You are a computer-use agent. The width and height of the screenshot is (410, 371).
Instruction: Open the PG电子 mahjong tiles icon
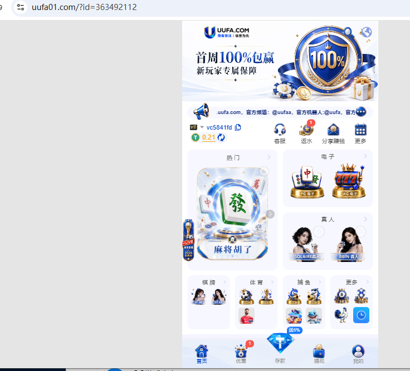307,182
